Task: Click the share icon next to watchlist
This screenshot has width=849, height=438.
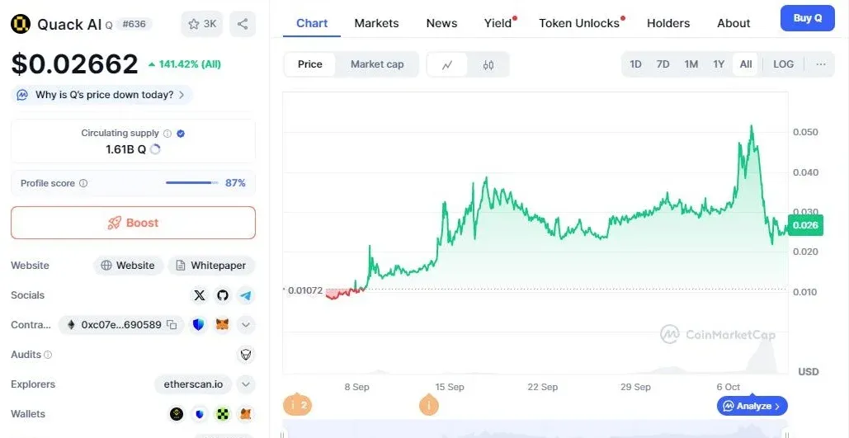Action: coord(243,24)
